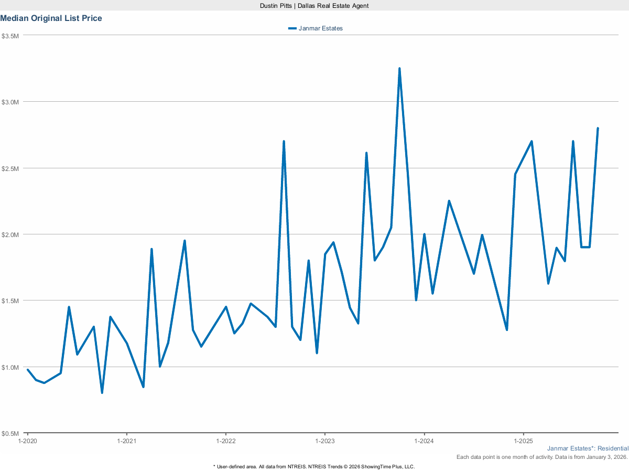
Task: Select the Median Original List Price title
Action: tap(51, 18)
